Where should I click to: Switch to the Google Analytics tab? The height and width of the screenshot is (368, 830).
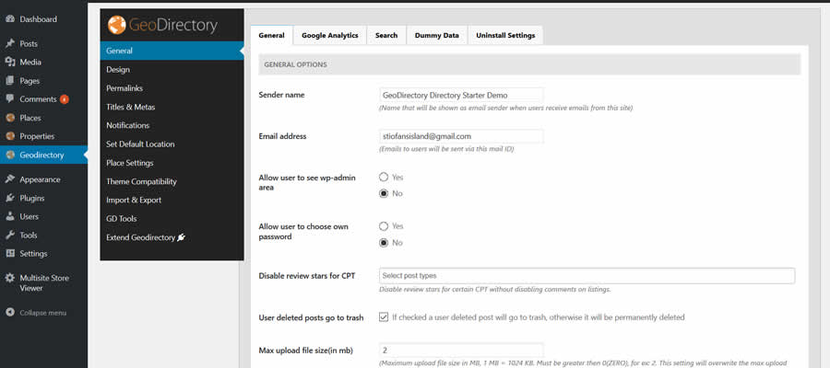330,35
